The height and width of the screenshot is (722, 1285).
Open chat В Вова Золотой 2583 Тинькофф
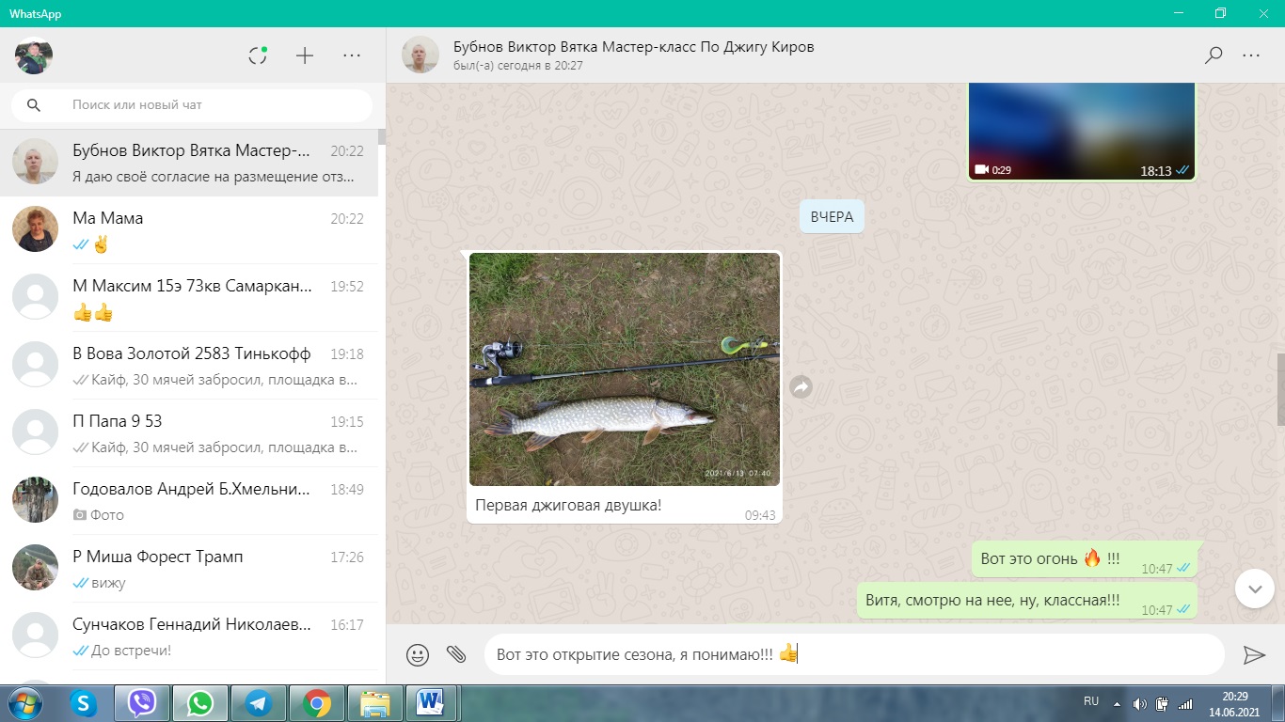point(189,366)
